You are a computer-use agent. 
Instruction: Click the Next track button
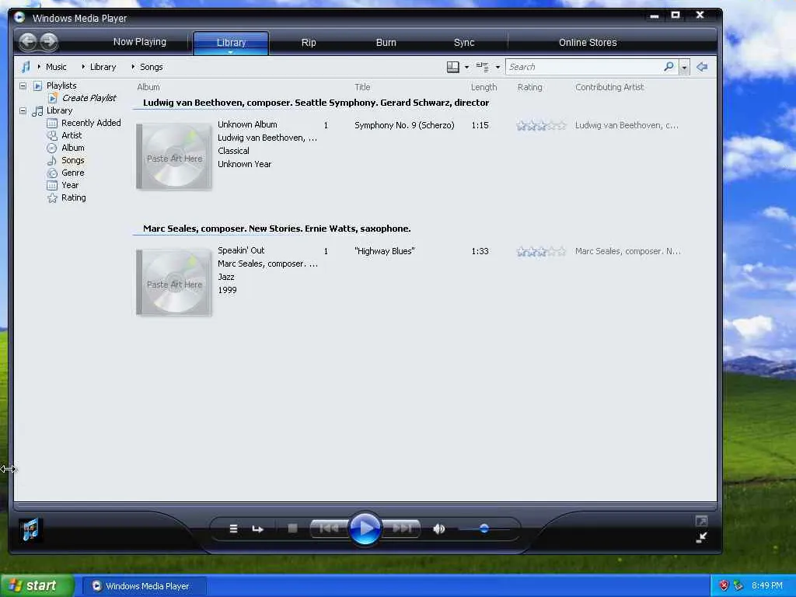click(x=401, y=529)
